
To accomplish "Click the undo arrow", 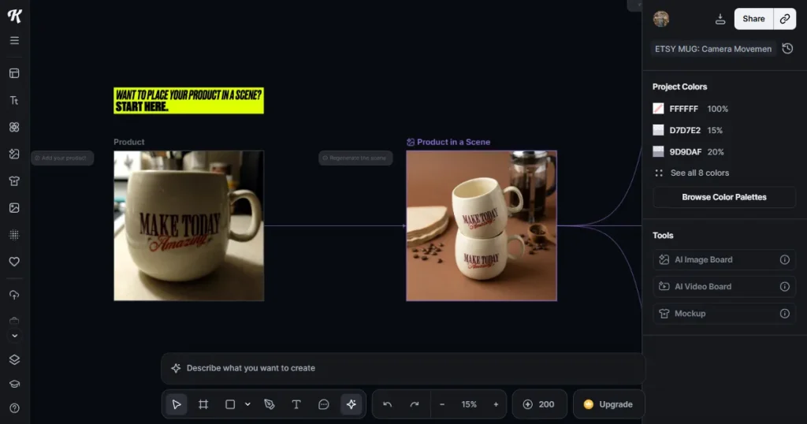I will [x=388, y=404].
